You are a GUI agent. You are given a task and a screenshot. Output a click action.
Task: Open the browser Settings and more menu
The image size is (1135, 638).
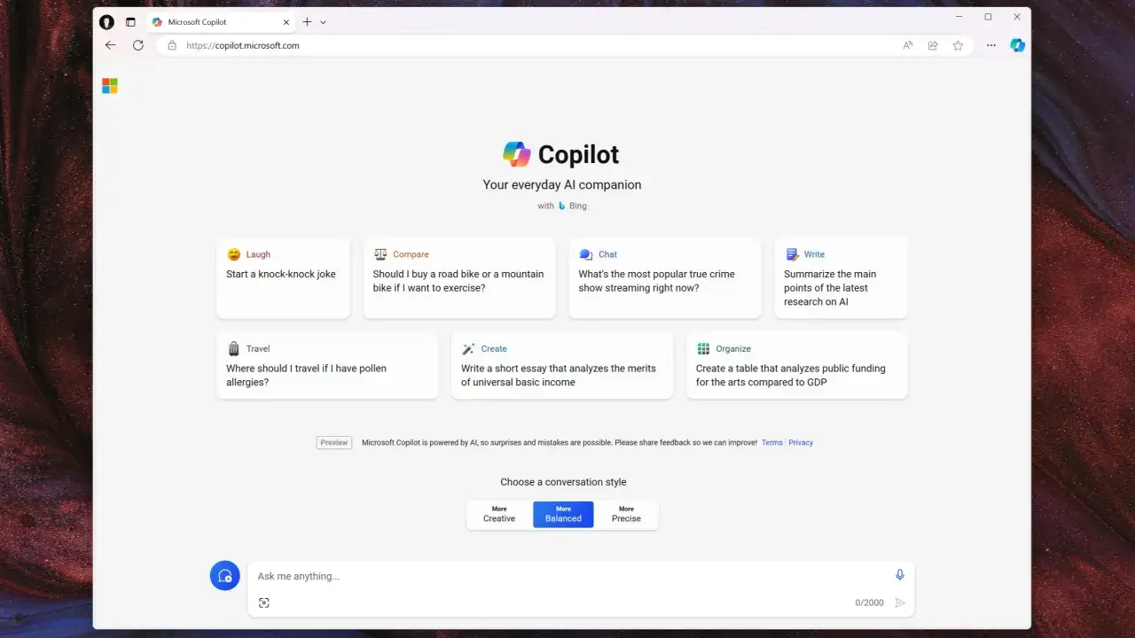tap(991, 45)
